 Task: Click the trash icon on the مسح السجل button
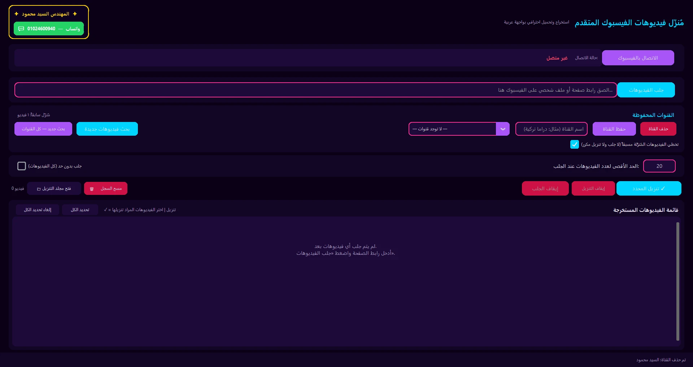click(x=92, y=189)
